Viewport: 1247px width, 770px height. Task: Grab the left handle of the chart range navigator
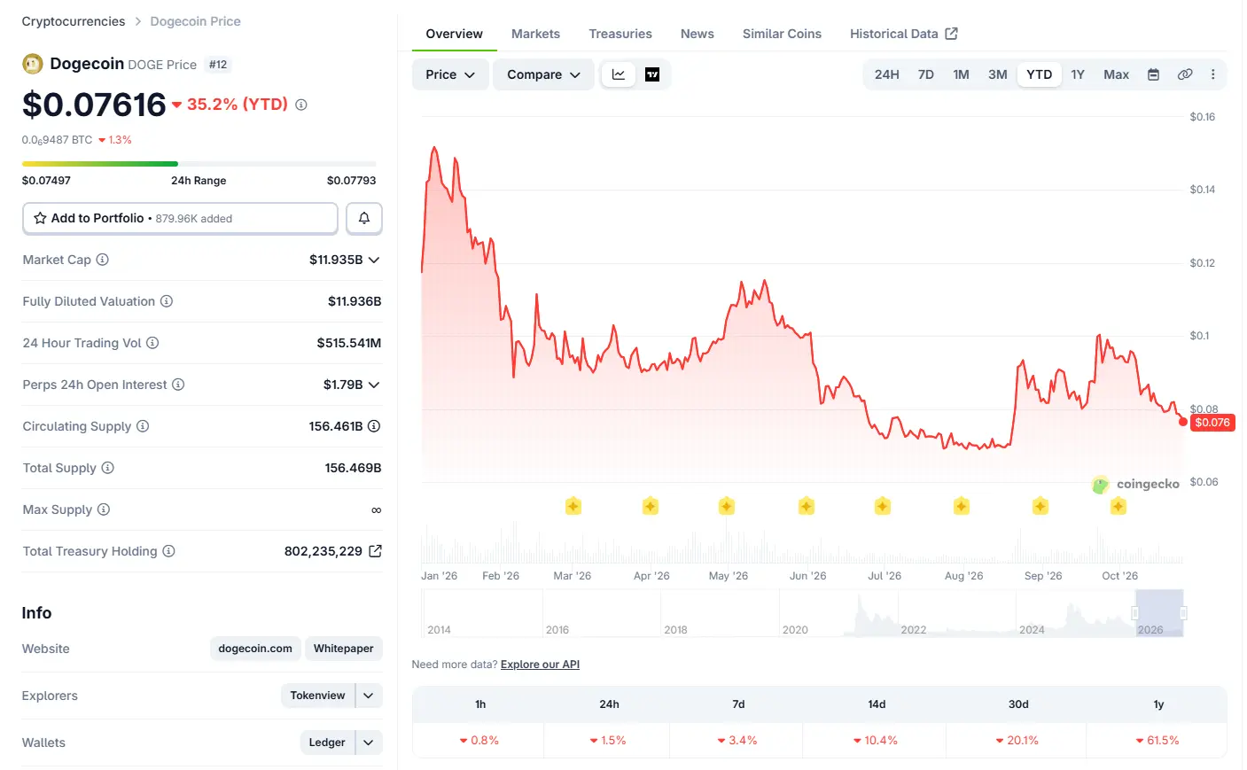[1135, 613]
